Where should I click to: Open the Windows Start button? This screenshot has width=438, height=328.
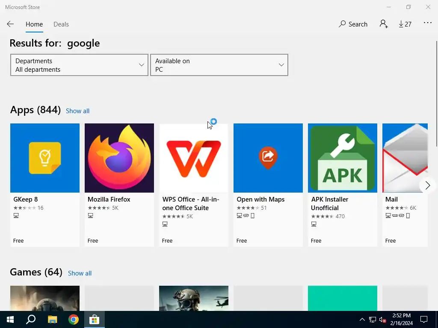tap(10, 319)
